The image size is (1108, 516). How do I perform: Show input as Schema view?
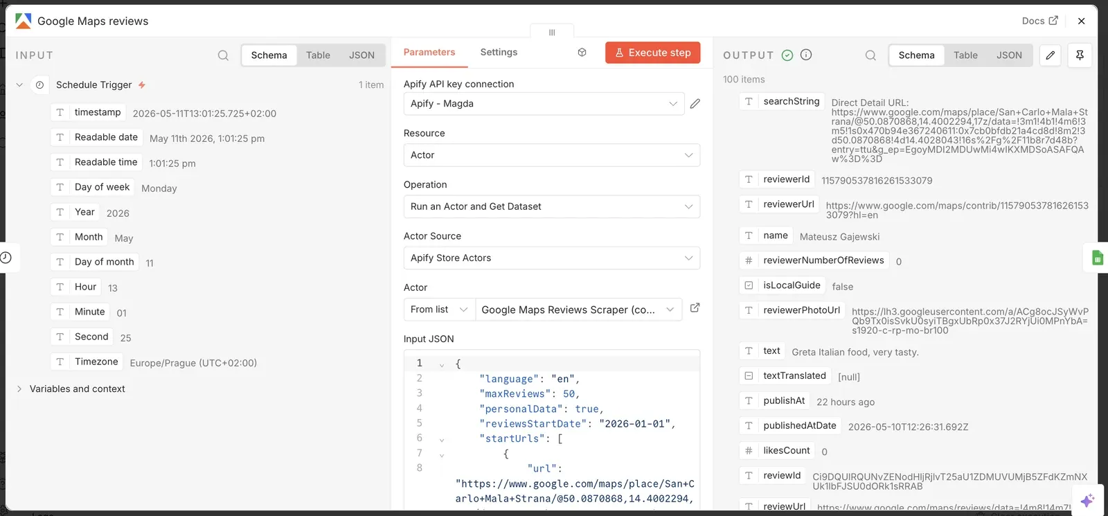pos(269,55)
